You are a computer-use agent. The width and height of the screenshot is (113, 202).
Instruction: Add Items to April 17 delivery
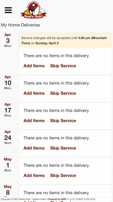[x=34, y=121]
